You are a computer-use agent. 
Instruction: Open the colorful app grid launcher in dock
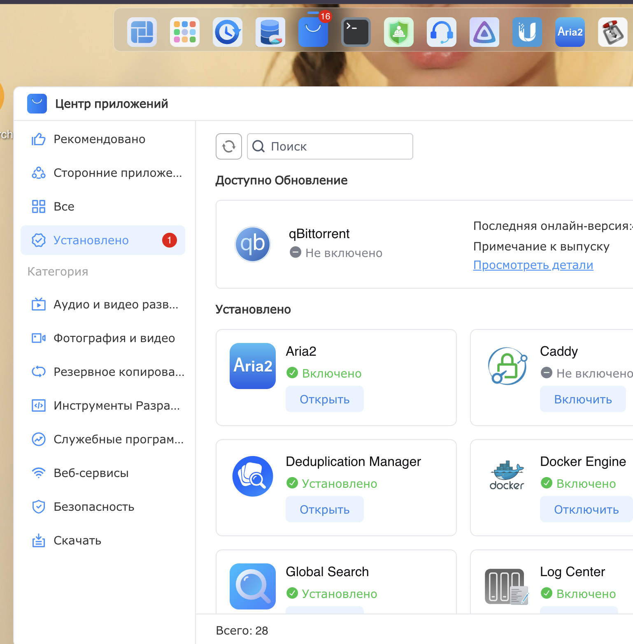185,32
